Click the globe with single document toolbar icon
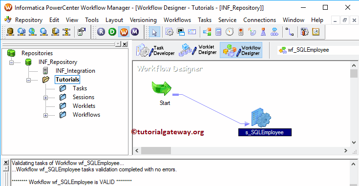Screen dimensions: 359x186 click(x=44, y=32)
